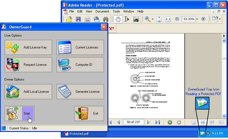Select the Hand tool in Adobe Reader

[118, 19]
